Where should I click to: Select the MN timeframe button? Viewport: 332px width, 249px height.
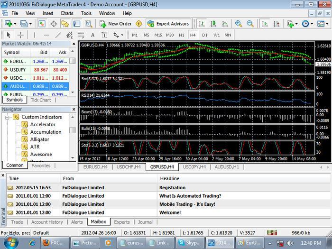(228, 35)
